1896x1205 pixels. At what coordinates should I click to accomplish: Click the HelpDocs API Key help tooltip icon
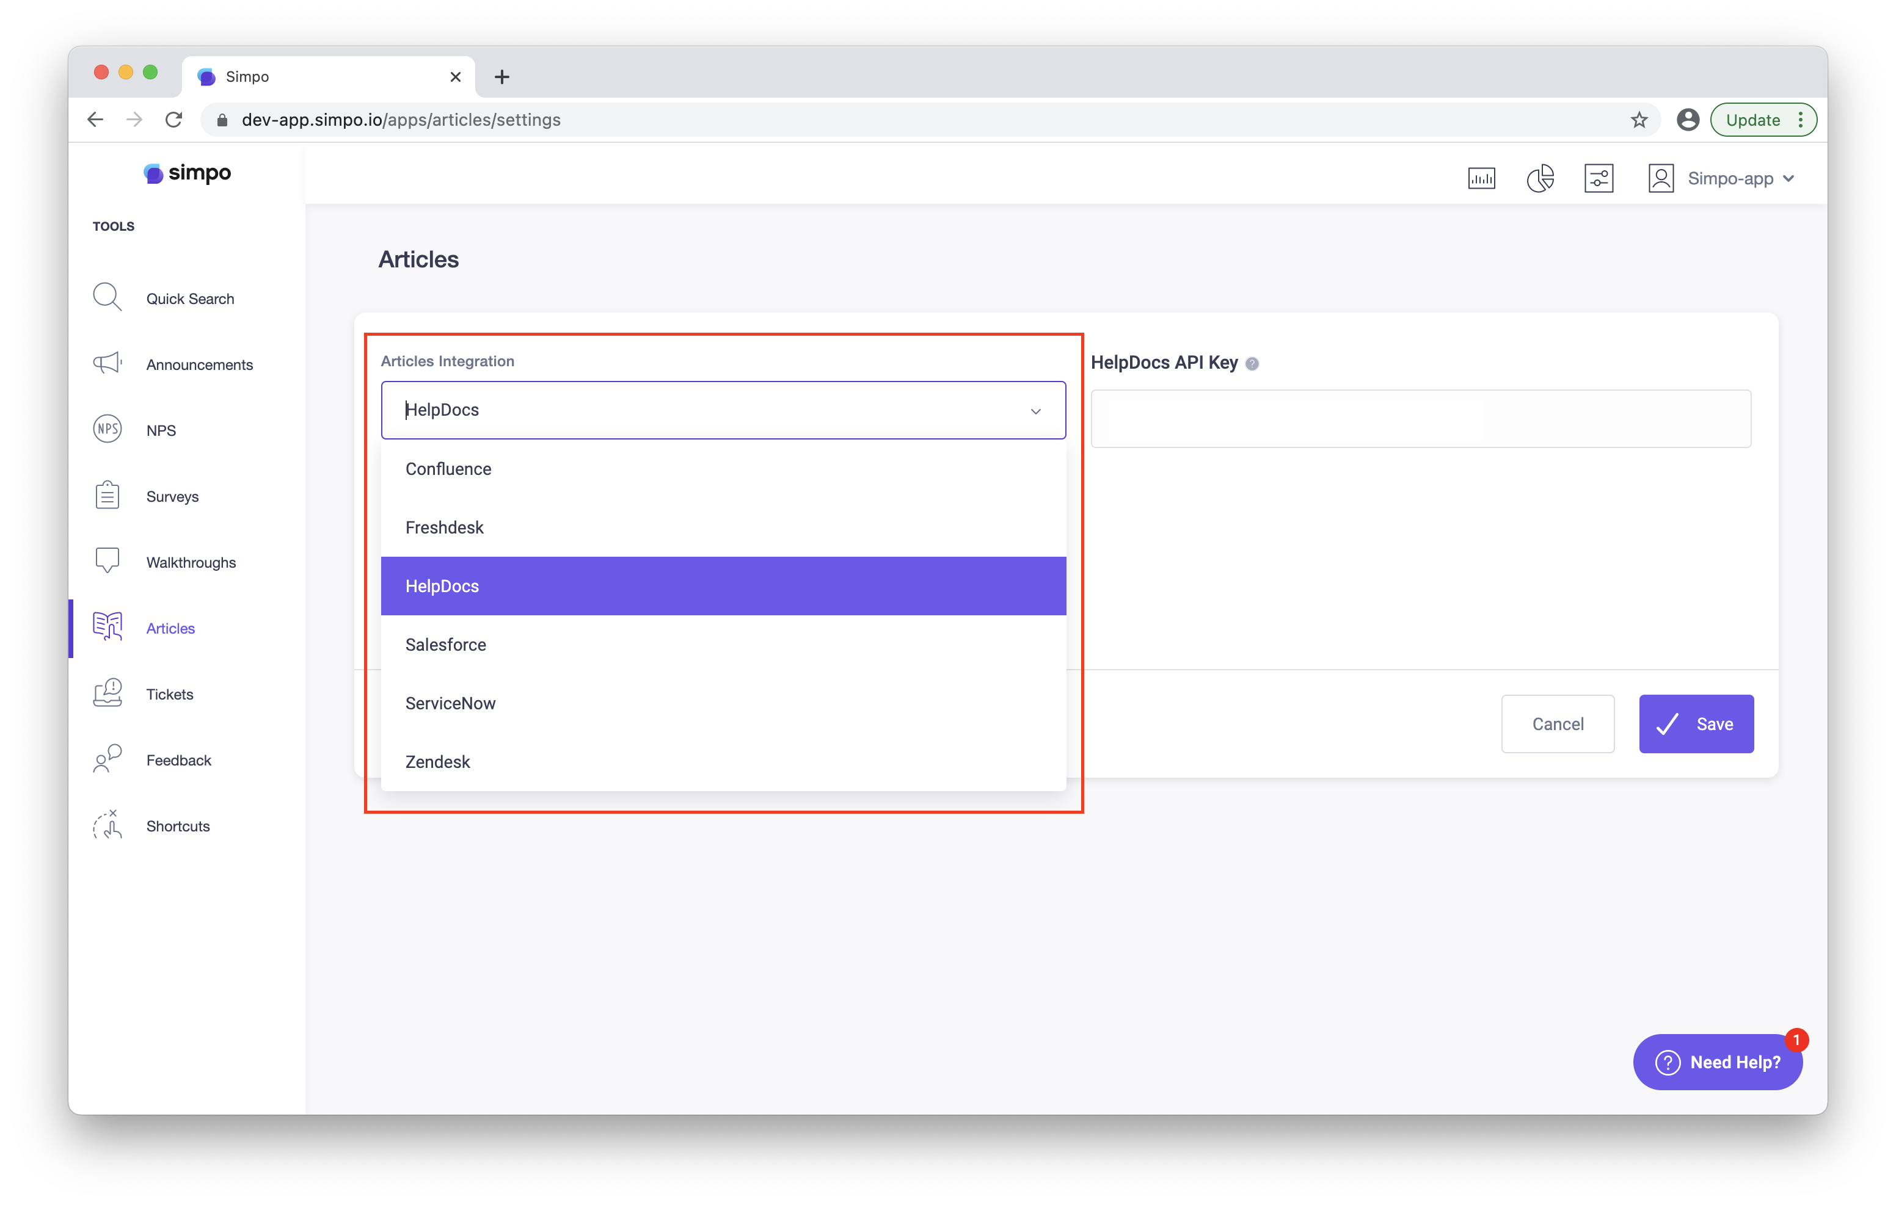(1252, 364)
